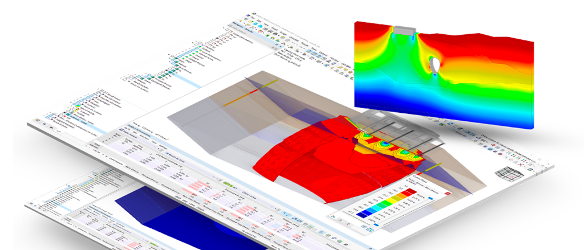Open the Options menu

tap(323, 54)
